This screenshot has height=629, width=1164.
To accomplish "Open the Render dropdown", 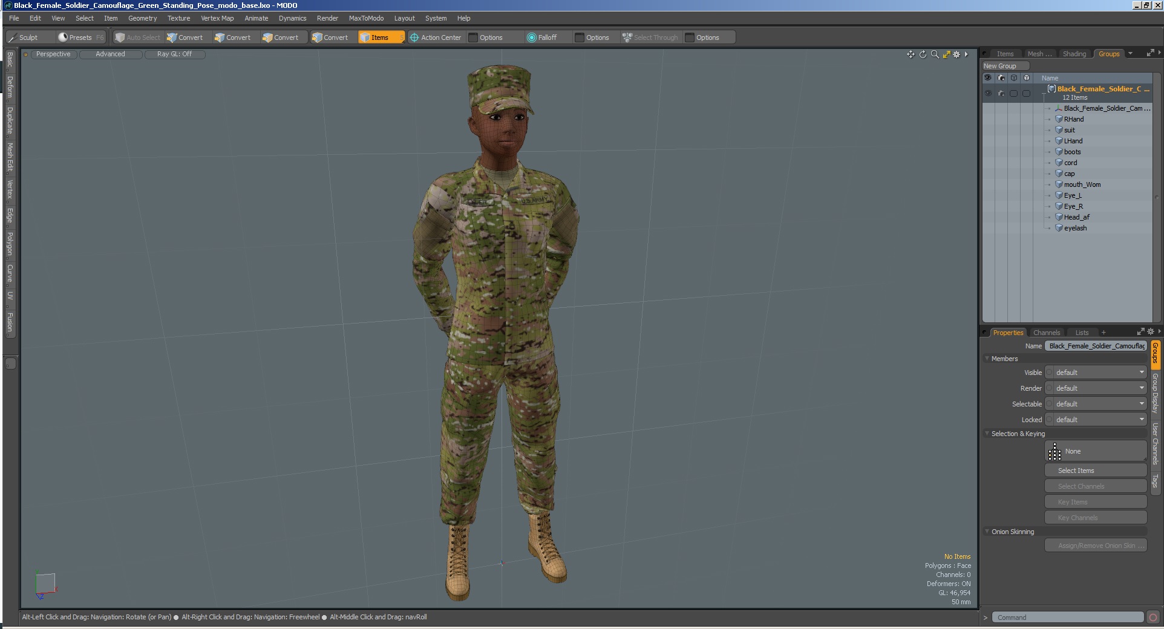I will coord(1100,388).
